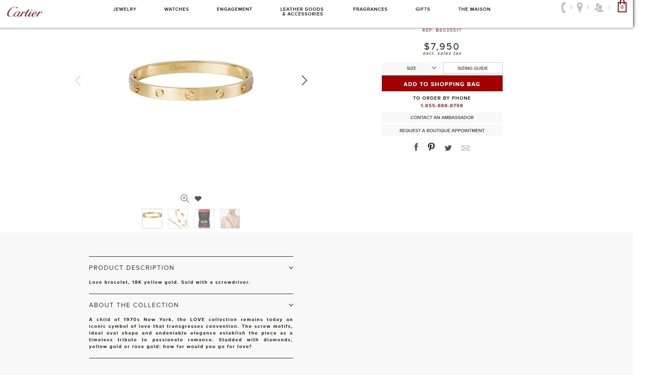Select the red box thumbnail image

click(204, 219)
